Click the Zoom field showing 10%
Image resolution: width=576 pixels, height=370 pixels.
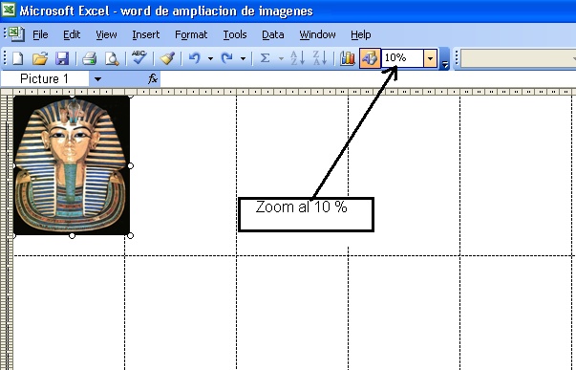(x=402, y=58)
